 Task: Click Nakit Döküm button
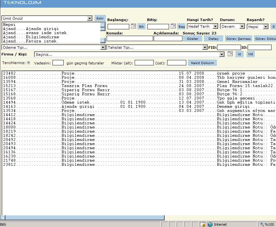pyautogui.click(x=202, y=63)
